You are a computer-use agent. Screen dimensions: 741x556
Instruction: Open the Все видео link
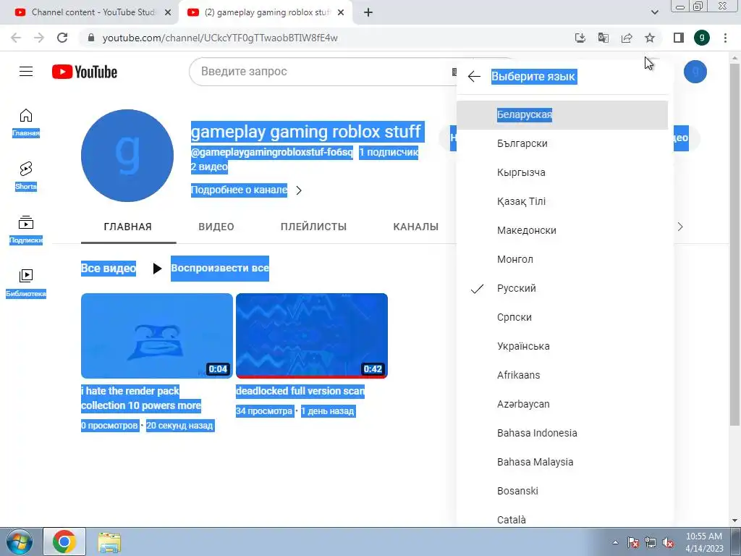coord(109,269)
